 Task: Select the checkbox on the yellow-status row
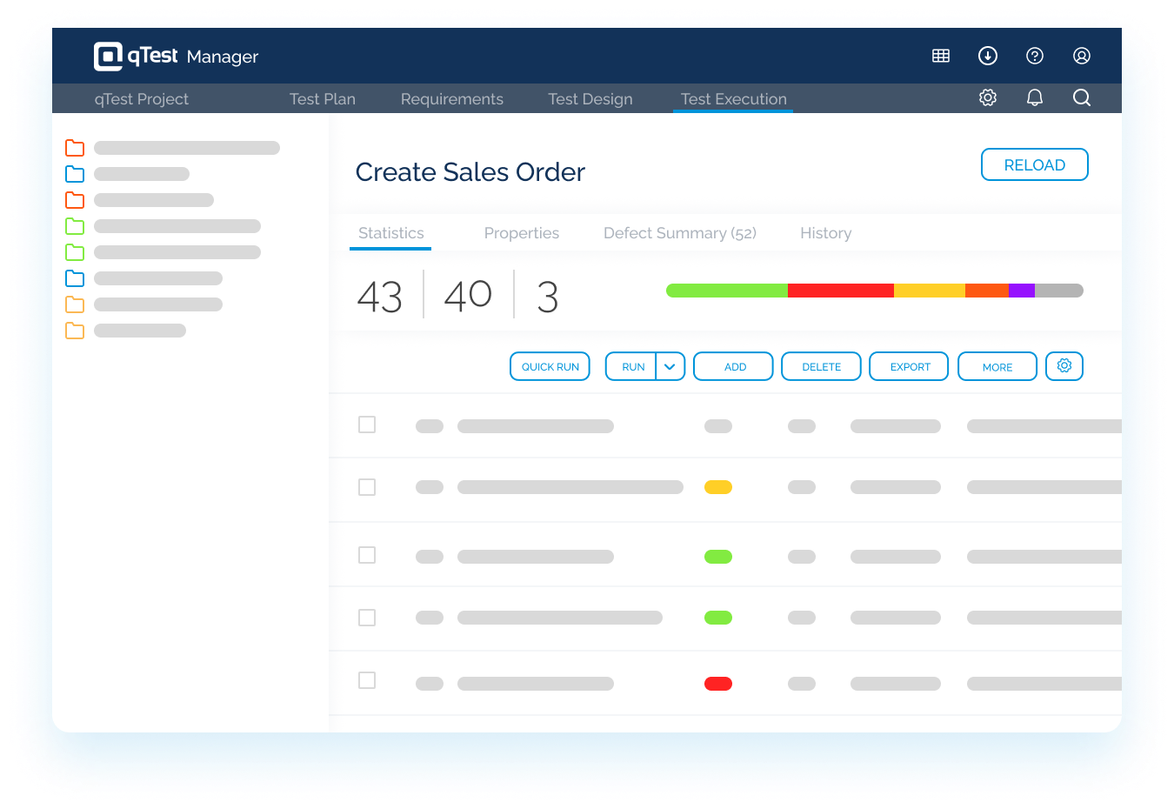[366, 488]
